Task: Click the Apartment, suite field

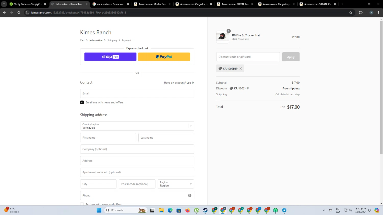Action: (x=137, y=172)
